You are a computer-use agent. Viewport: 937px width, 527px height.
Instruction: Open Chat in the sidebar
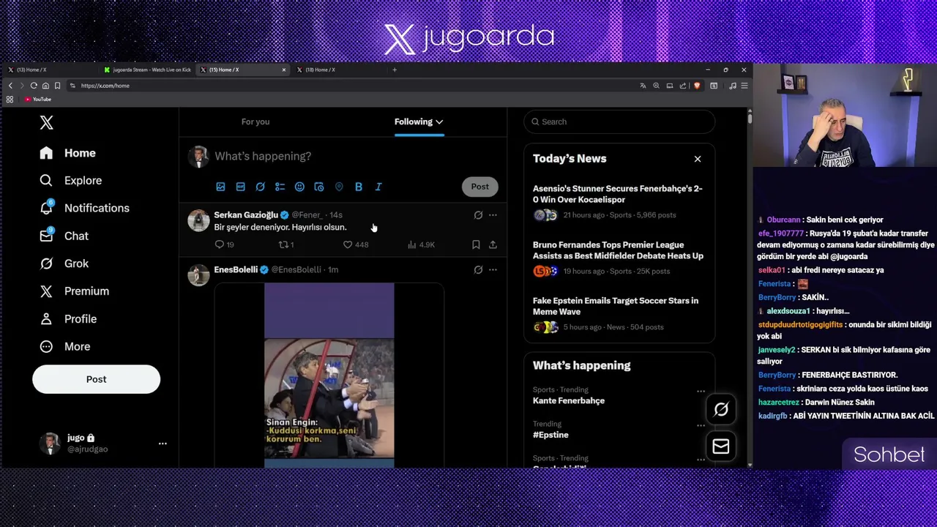tap(64, 236)
